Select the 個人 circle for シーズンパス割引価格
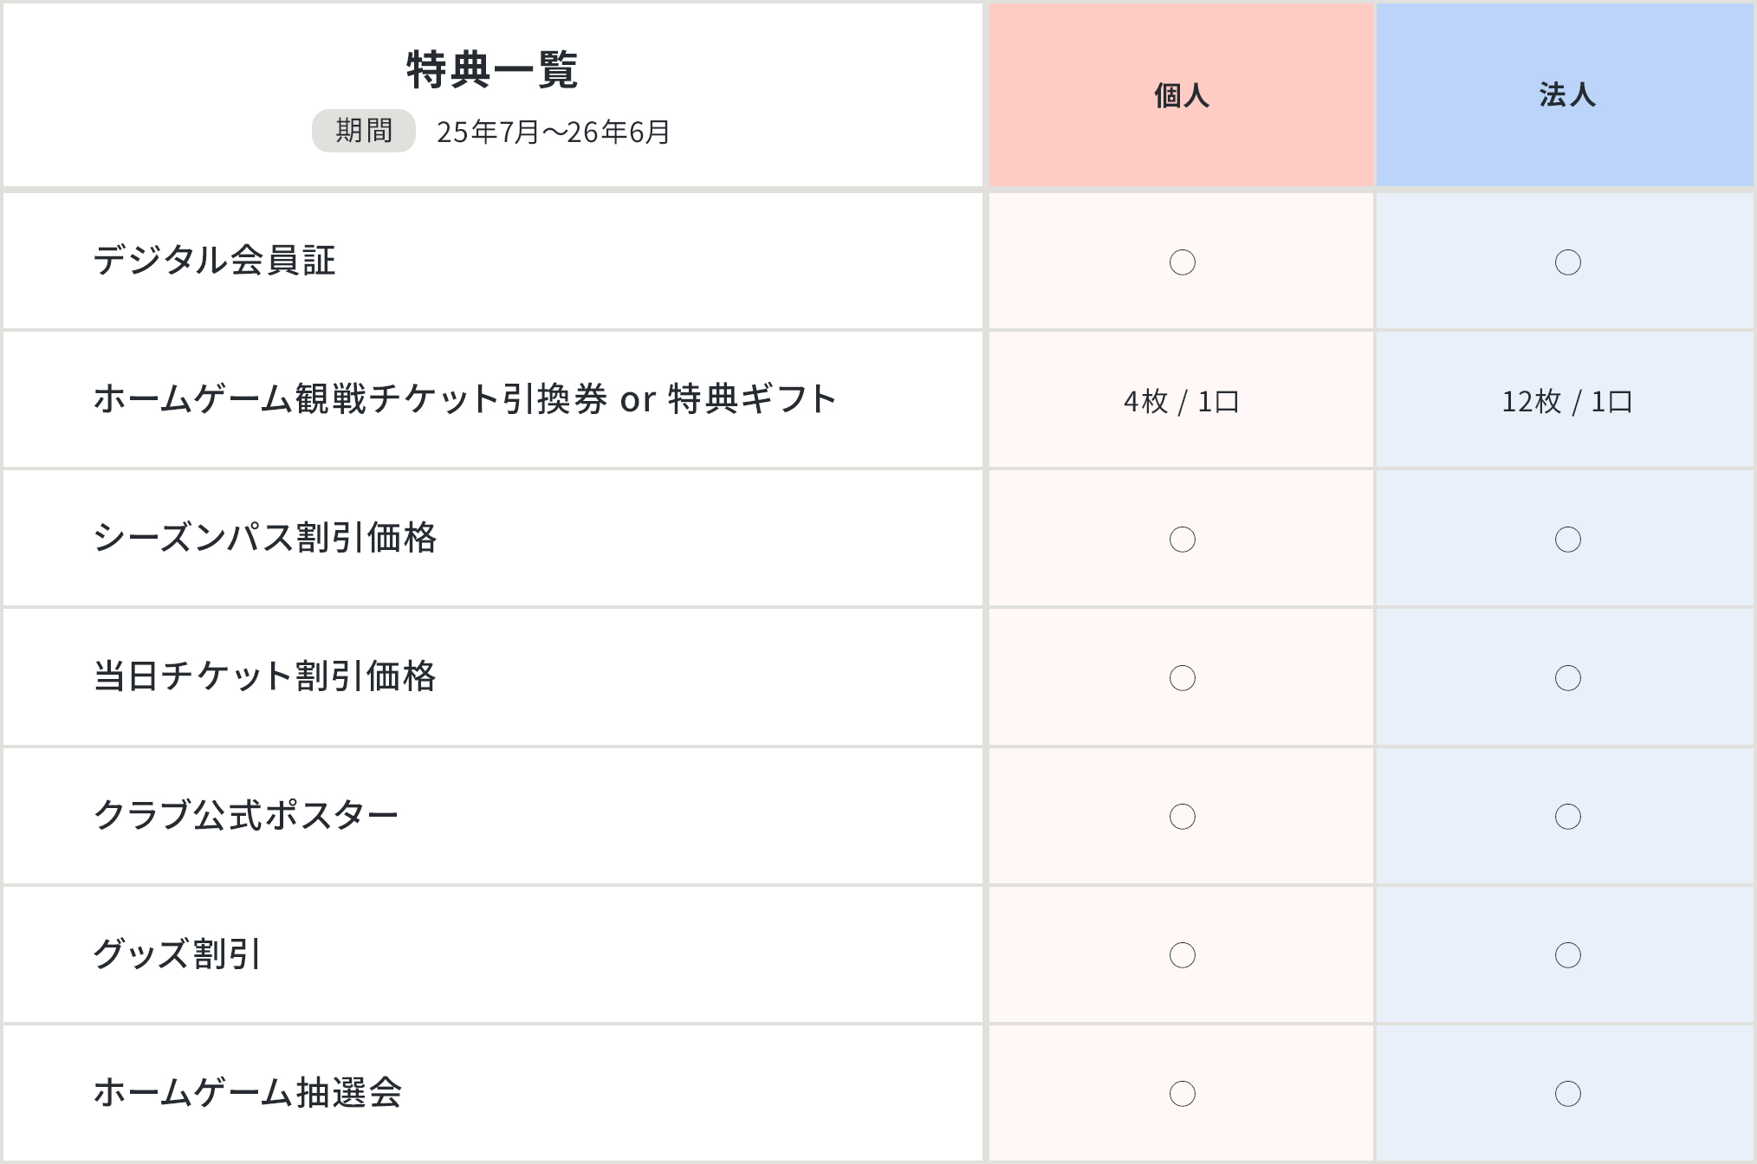Screen dimensions: 1757x1164 pyautogui.click(x=1182, y=540)
